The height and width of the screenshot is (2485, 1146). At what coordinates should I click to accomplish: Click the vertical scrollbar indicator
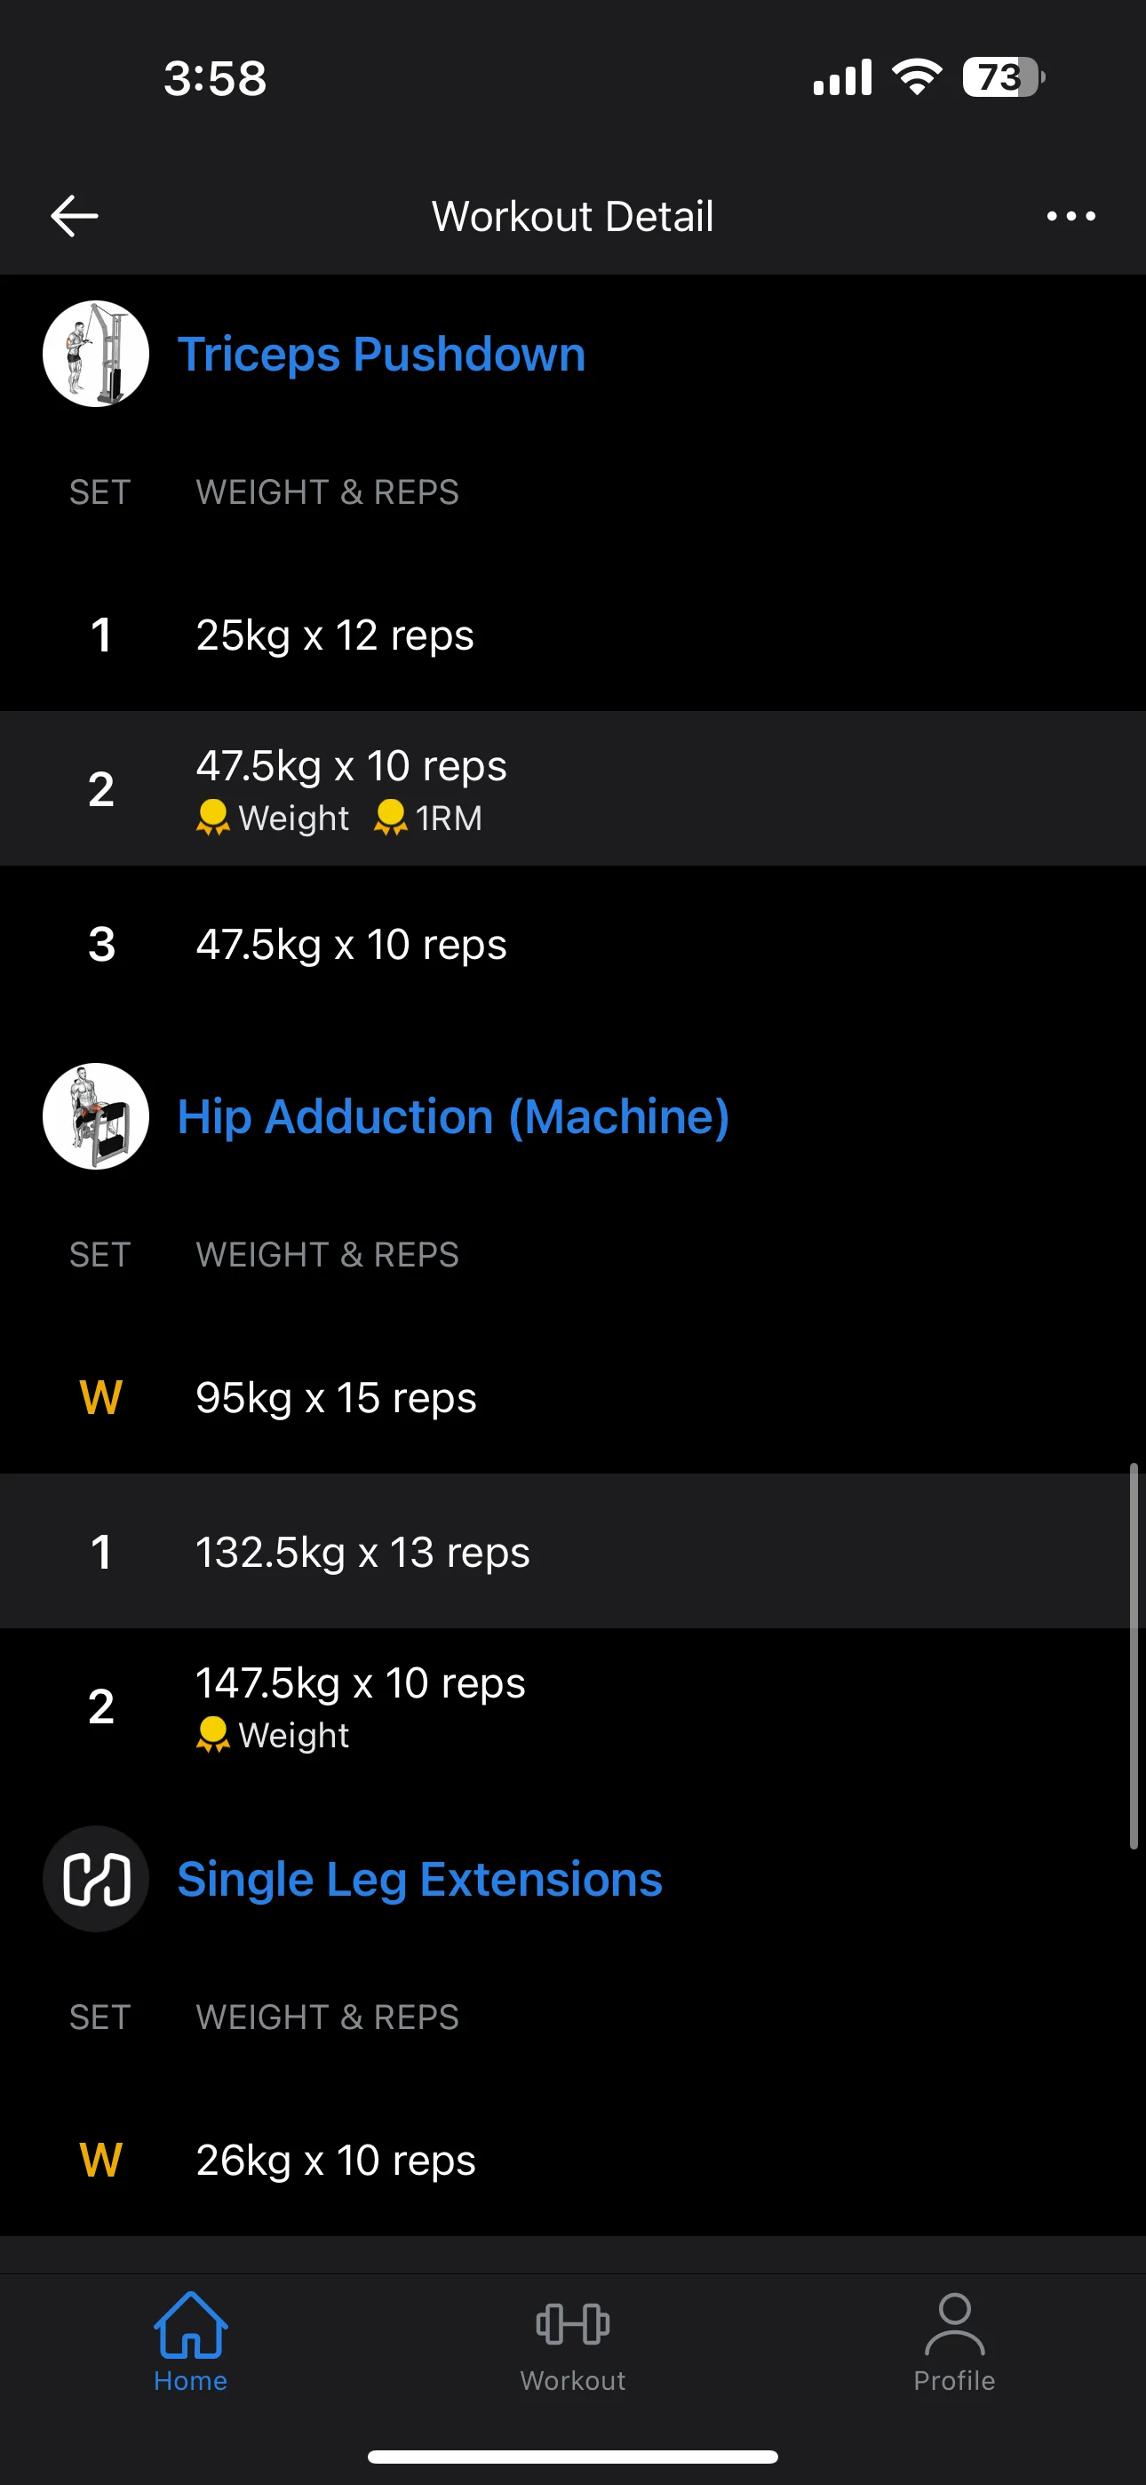[x=1134, y=1656]
